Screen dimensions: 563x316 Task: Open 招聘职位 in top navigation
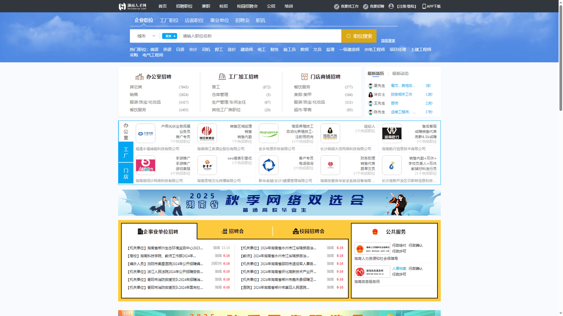pyautogui.click(x=184, y=6)
